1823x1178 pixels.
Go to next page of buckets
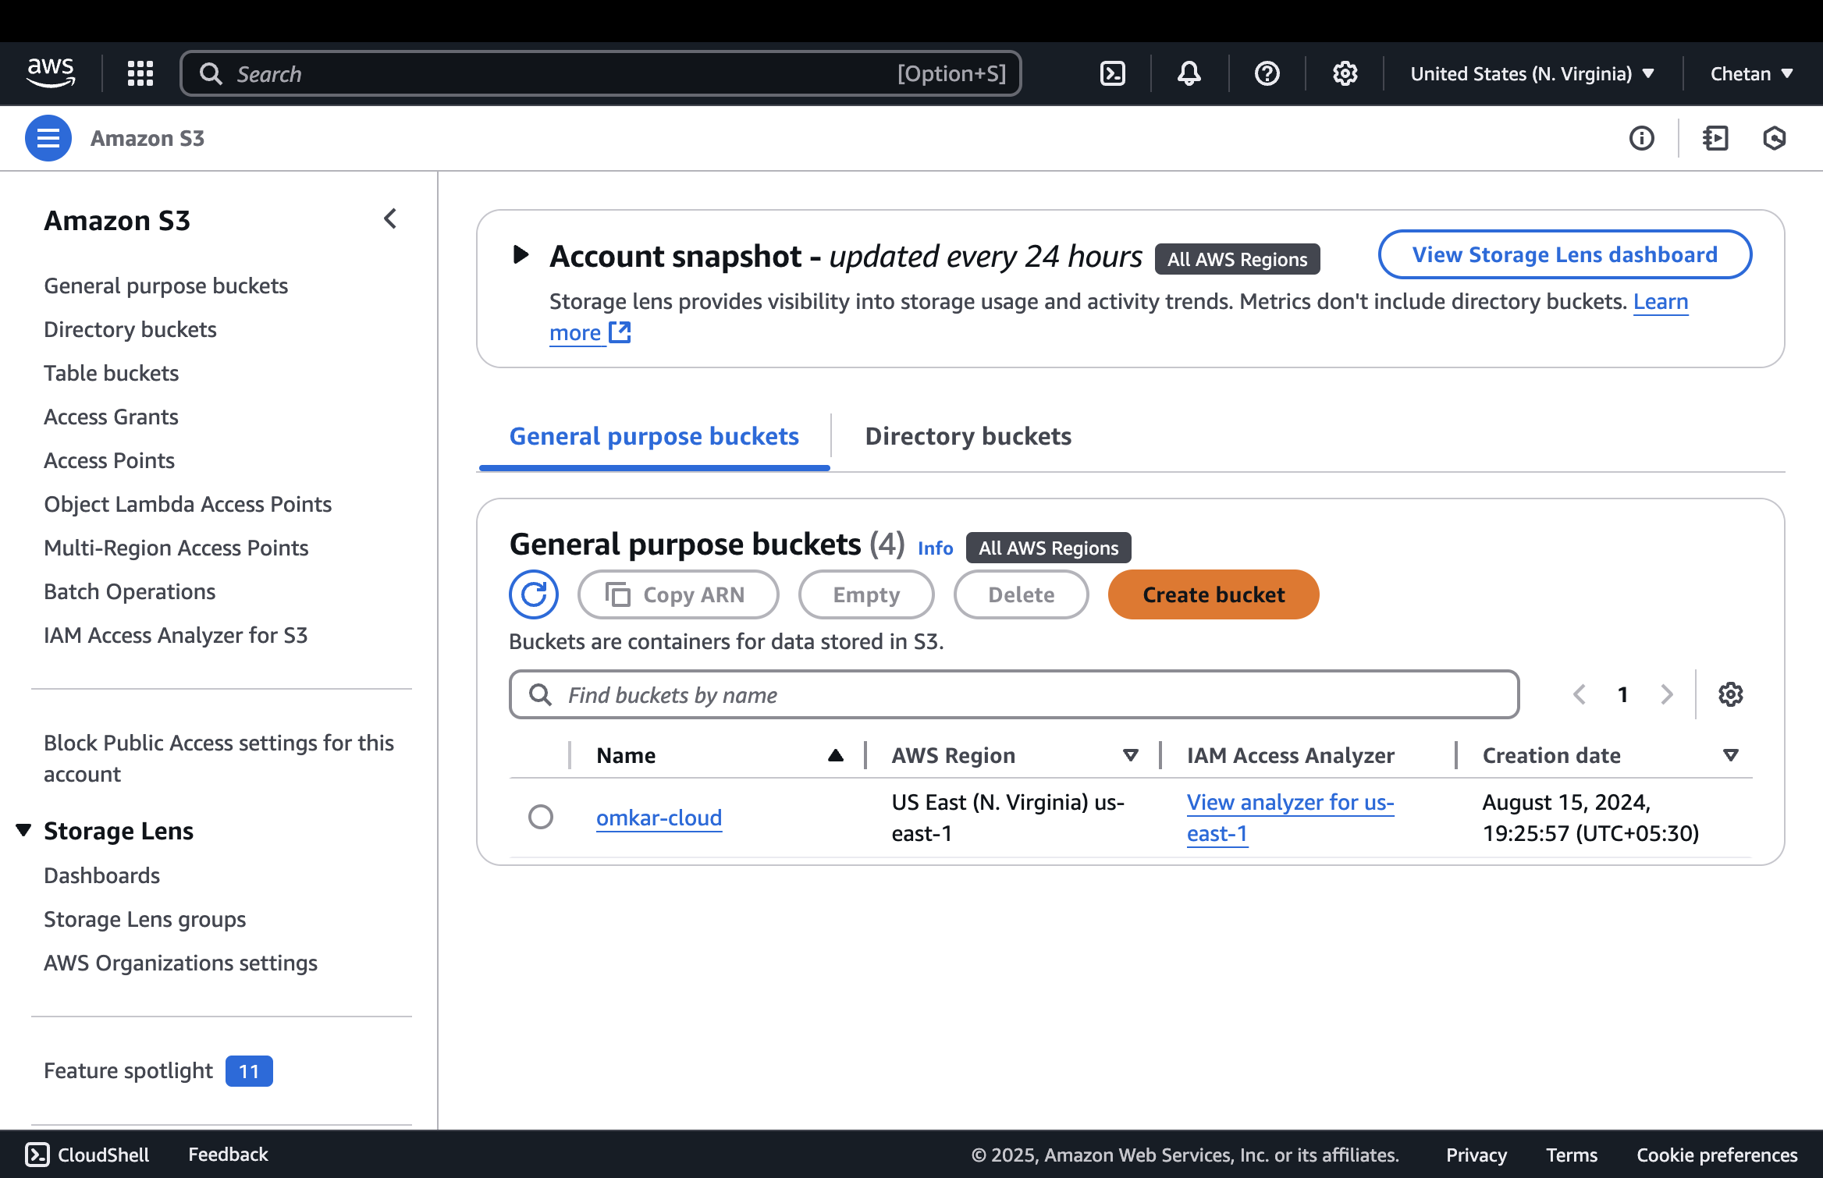point(1667,694)
